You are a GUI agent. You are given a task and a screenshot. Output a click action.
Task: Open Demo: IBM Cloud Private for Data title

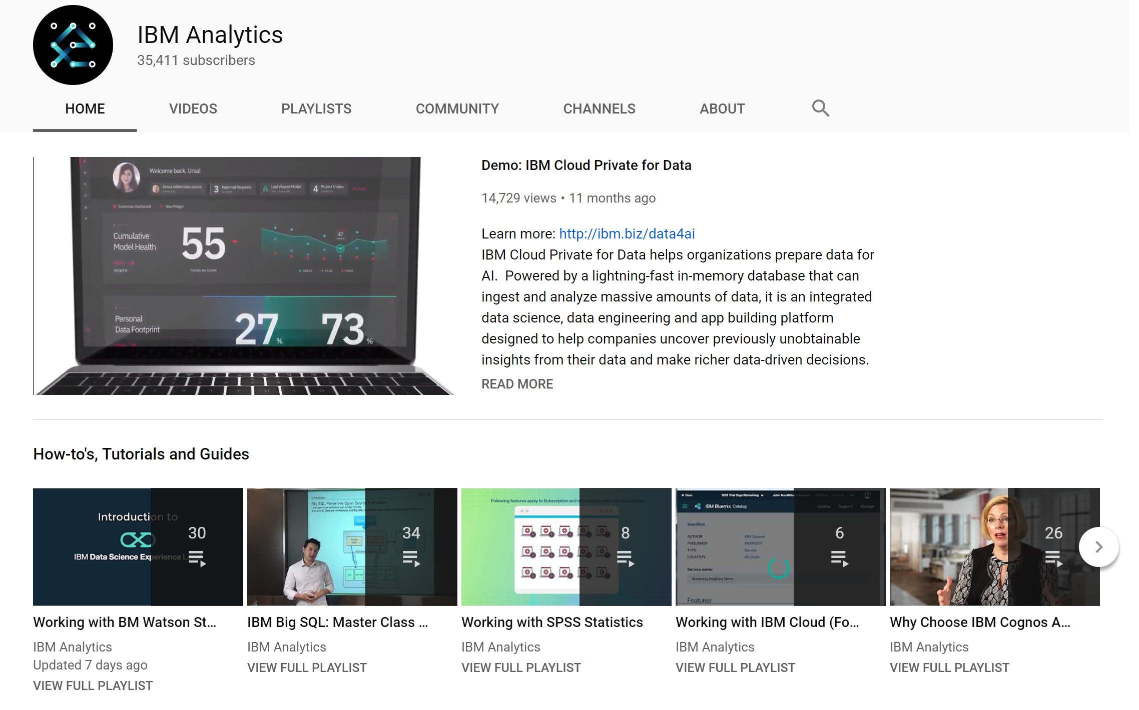(586, 165)
